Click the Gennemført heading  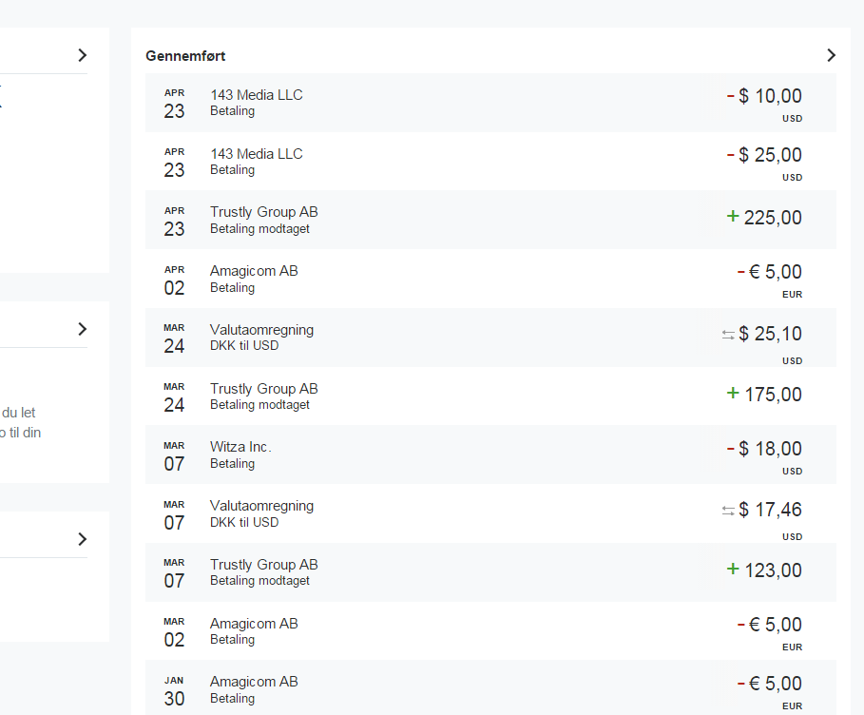185,56
